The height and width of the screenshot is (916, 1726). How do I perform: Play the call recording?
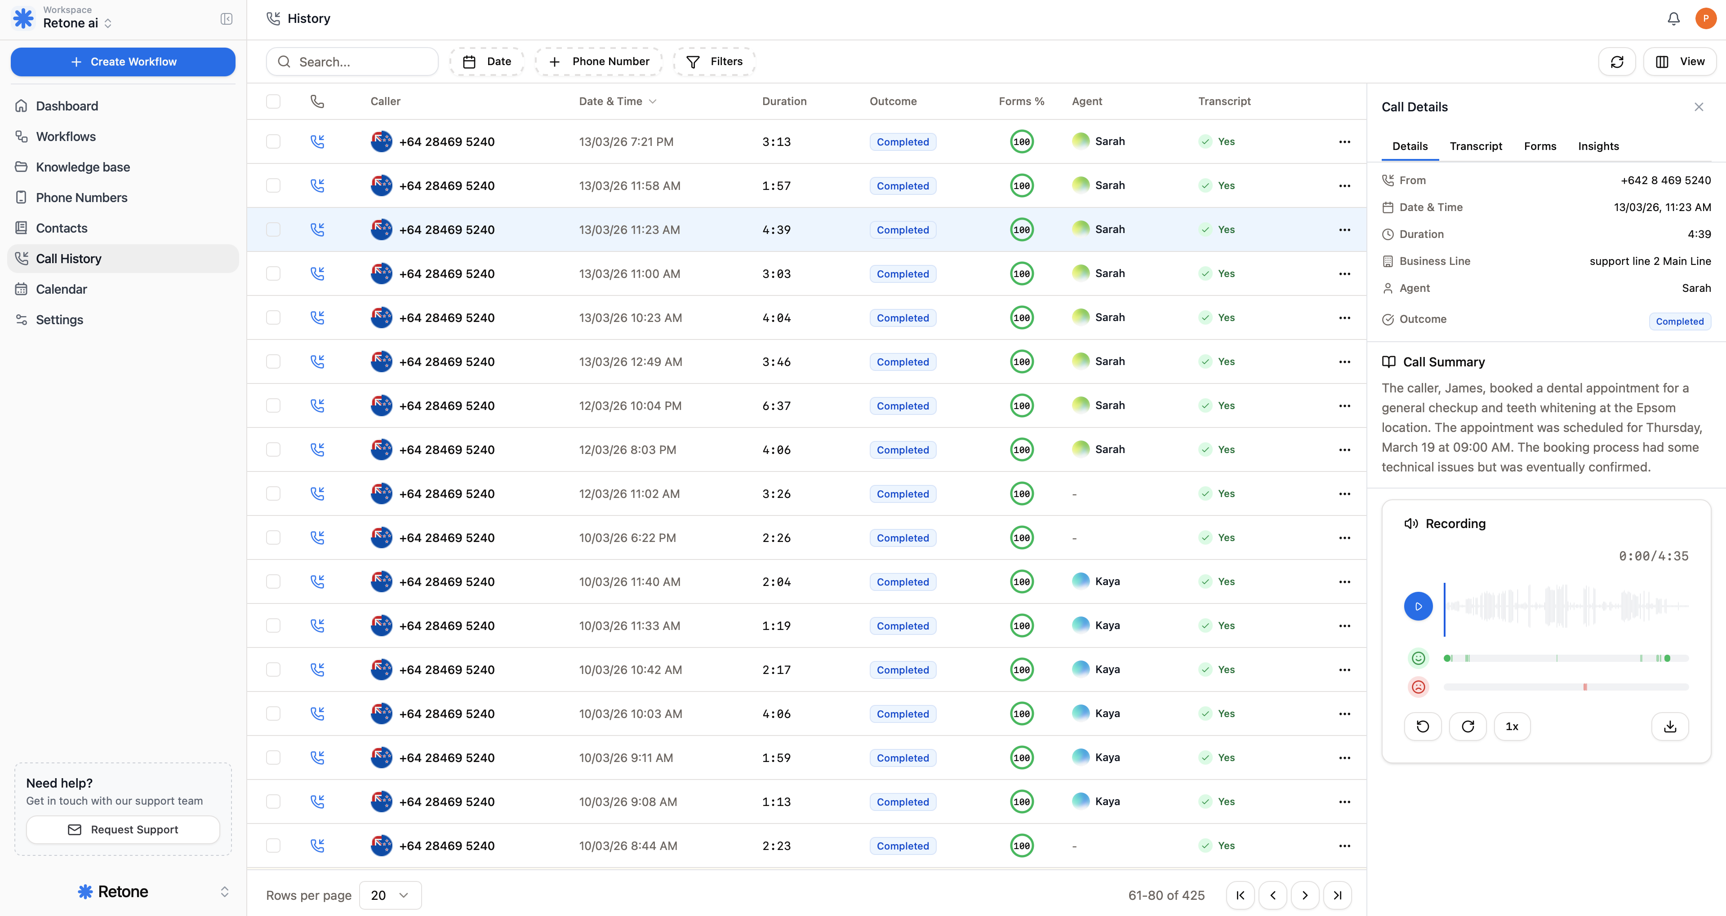1418,606
